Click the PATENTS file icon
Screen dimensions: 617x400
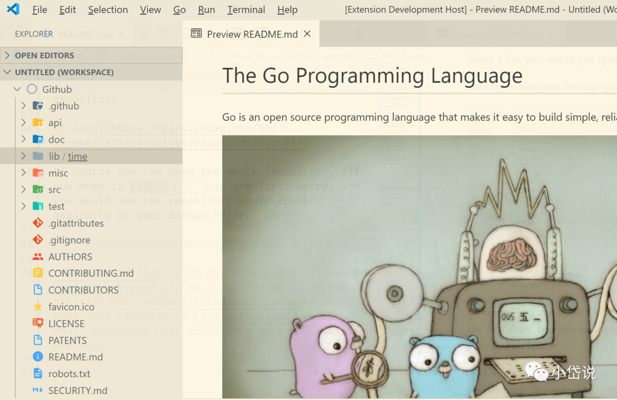[x=38, y=340]
